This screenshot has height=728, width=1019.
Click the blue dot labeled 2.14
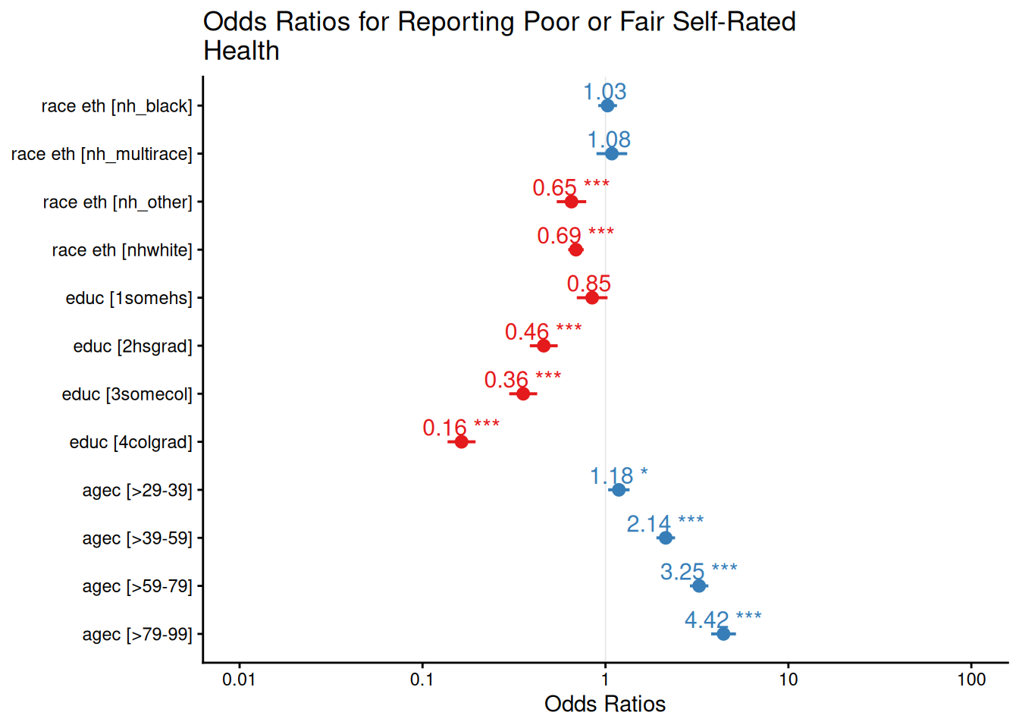(x=666, y=538)
